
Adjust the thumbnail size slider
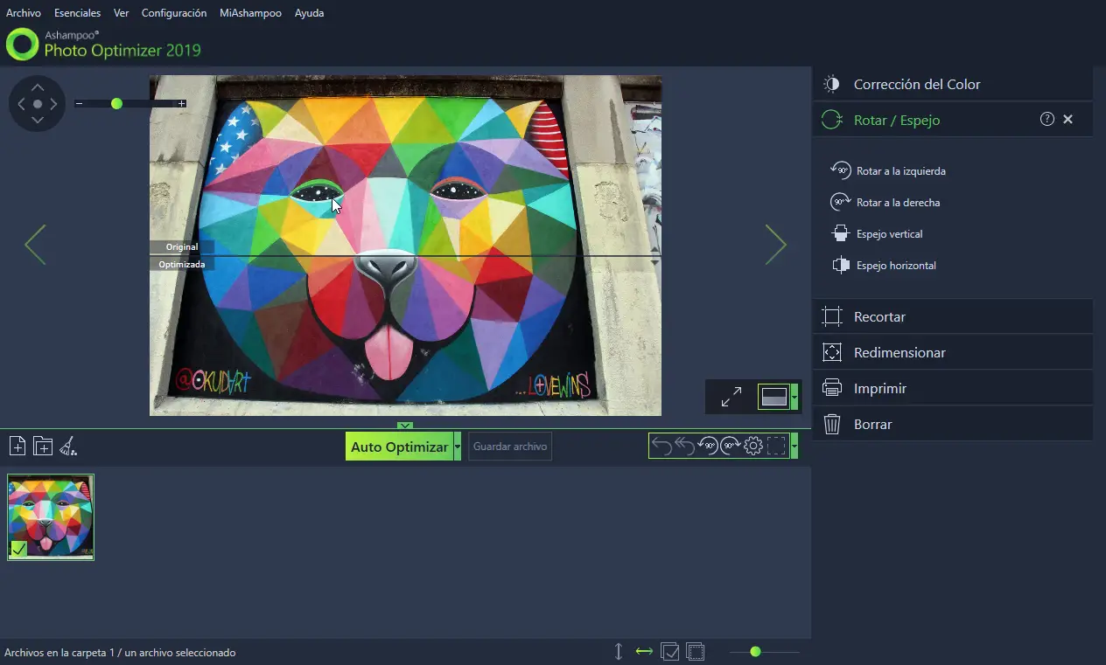click(755, 652)
